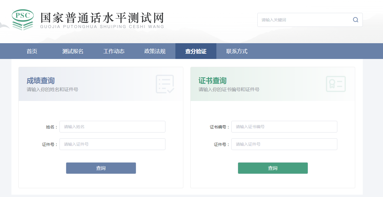Click the certificate card icon in 证书查询 header
The image size is (383, 197).
coord(336,84)
